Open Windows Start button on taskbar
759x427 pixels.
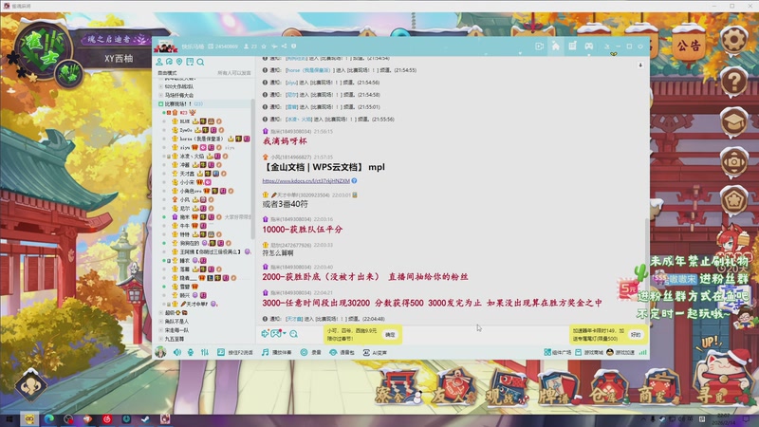point(9,419)
